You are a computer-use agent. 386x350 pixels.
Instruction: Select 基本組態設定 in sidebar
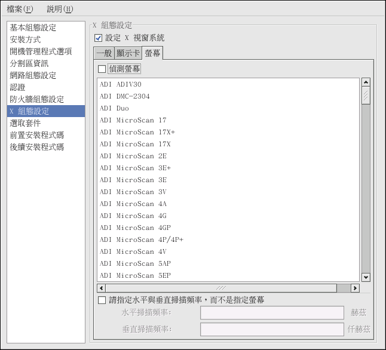(x=33, y=27)
